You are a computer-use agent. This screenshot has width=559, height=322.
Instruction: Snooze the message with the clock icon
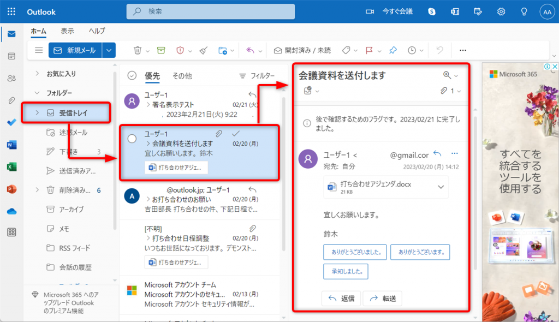click(412, 50)
